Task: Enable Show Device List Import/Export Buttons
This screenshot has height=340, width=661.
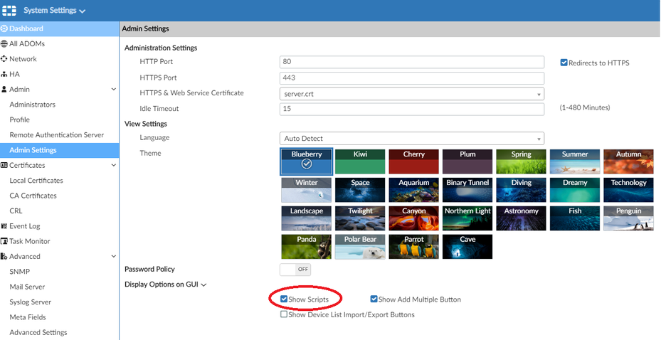Action: tap(284, 314)
